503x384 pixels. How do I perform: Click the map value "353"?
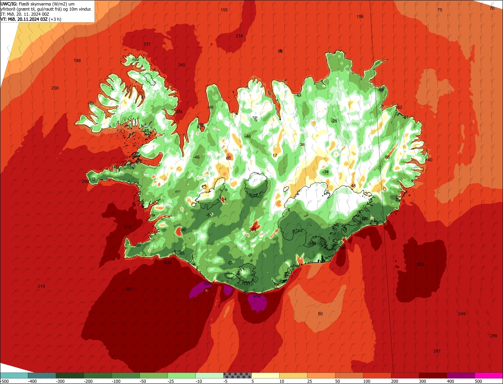pos(420,264)
